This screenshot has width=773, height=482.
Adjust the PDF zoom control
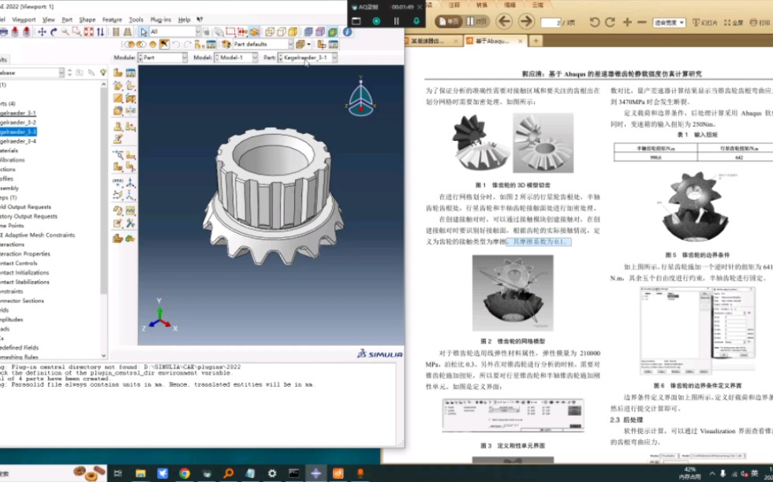pyautogui.click(x=669, y=22)
